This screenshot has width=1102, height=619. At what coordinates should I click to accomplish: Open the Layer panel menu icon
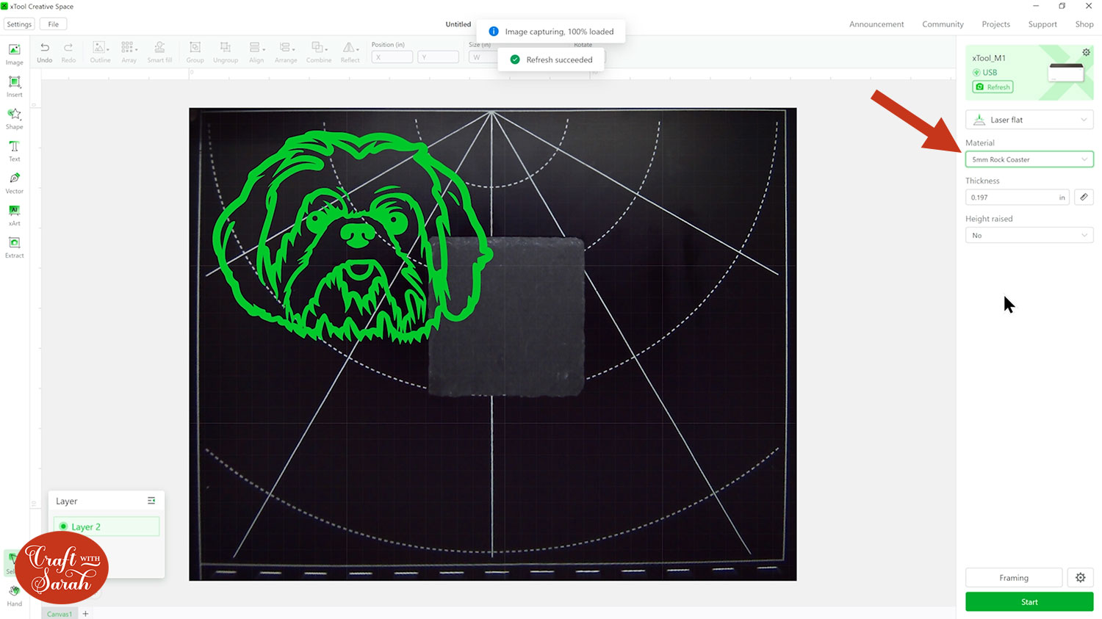[151, 501]
